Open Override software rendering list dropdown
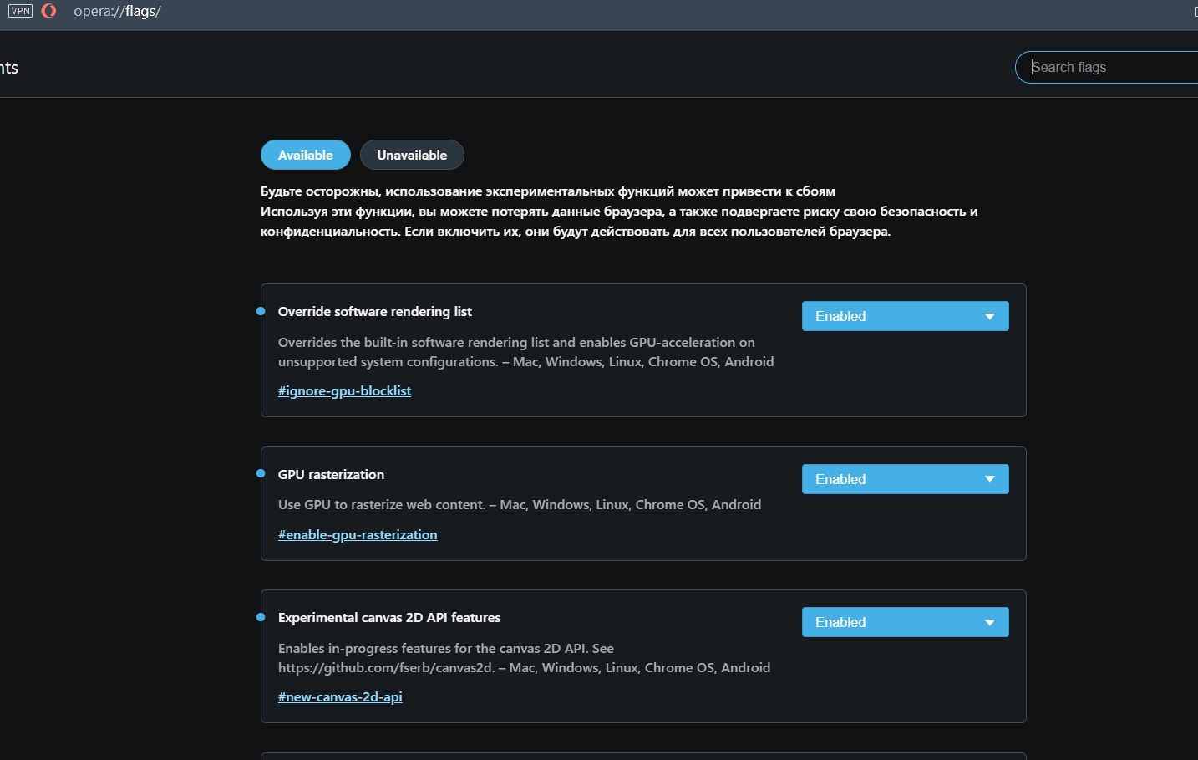Image resolution: width=1198 pixels, height=760 pixels. pyautogui.click(x=905, y=316)
